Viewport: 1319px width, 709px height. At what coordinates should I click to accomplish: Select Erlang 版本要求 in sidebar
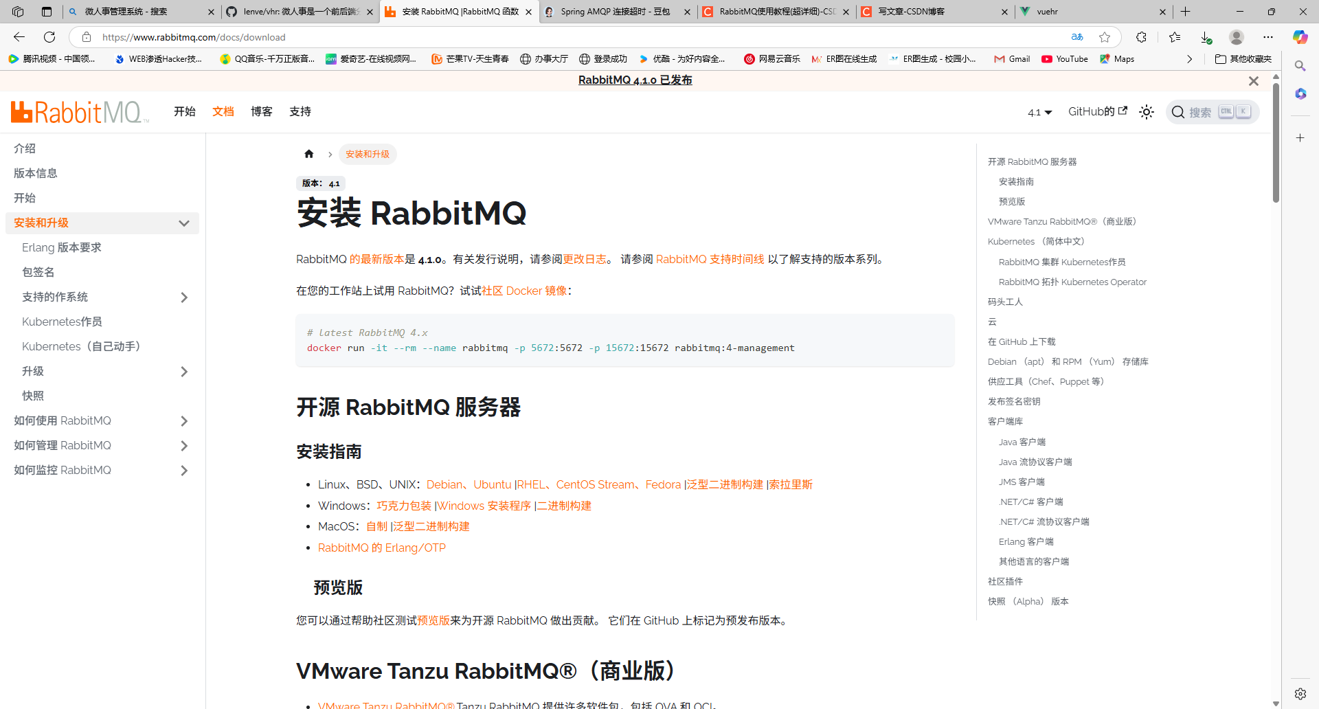(62, 247)
